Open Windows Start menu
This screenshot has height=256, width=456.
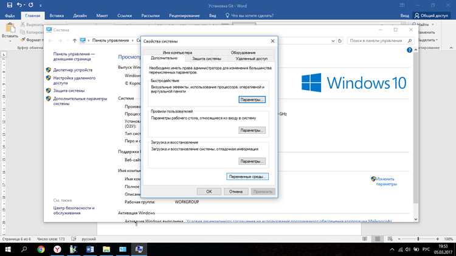[x=8, y=249]
